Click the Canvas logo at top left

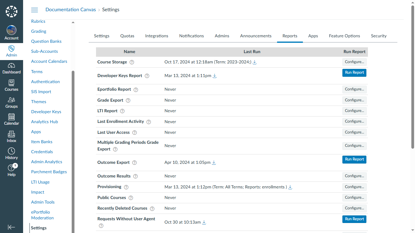point(12,11)
